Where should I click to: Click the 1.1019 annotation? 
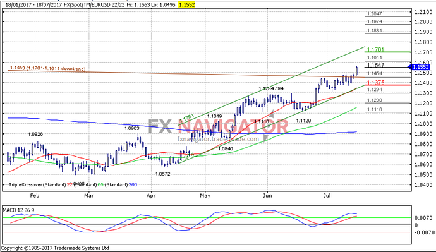tap(214, 116)
